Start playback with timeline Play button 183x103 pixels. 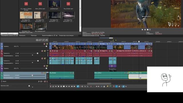pos(58,86)
